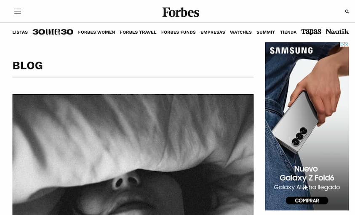Viewport: 355px width, 215px height.
Task: Open the hamburger menu icon
Action: (17, 11)
